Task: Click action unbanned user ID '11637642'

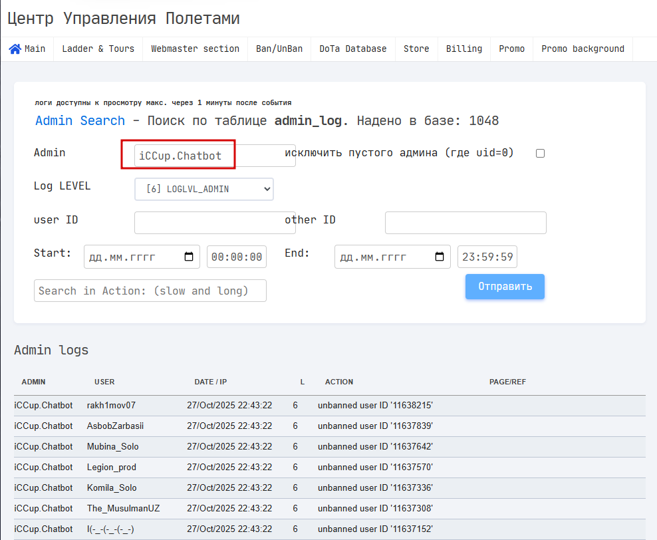Action: pos(375,447)
